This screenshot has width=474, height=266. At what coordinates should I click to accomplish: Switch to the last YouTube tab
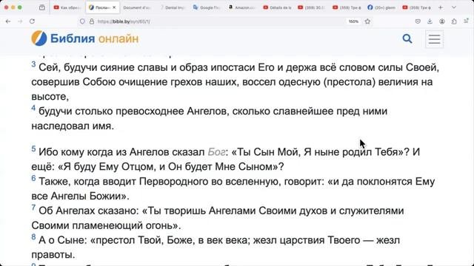pyautogui.click(x=417, y=7)
